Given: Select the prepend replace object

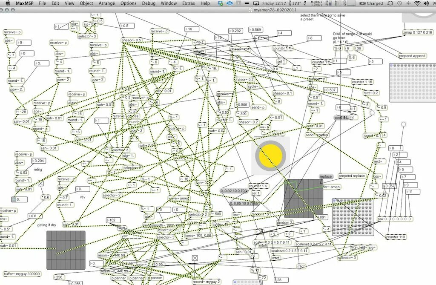Looking at the screenshot, I should (351, 176).
